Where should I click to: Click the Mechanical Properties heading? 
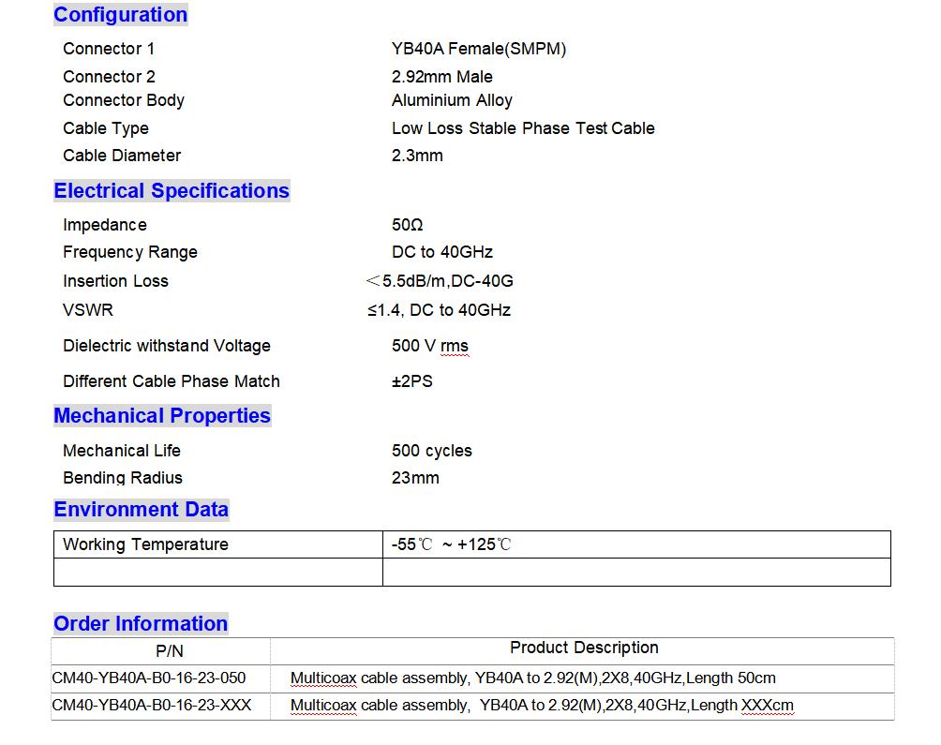coord(163,416)
